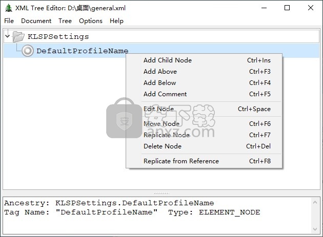Maximize the XML Tree Editor window
323x237 pixels.
click(x=287, y=8)
